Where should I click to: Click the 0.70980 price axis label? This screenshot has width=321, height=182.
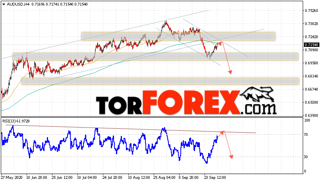click(x=311, y=50)
